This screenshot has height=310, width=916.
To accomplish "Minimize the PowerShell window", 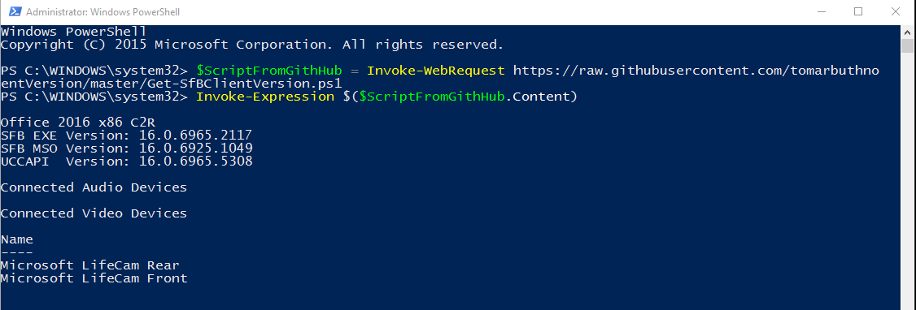I will click(x=822, y=11).
